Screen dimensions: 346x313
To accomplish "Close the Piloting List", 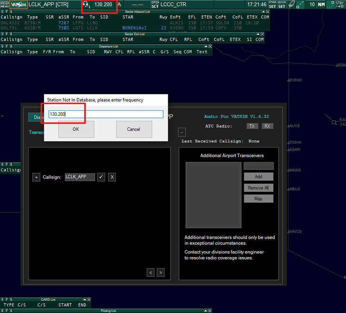I will click(210, 311).
